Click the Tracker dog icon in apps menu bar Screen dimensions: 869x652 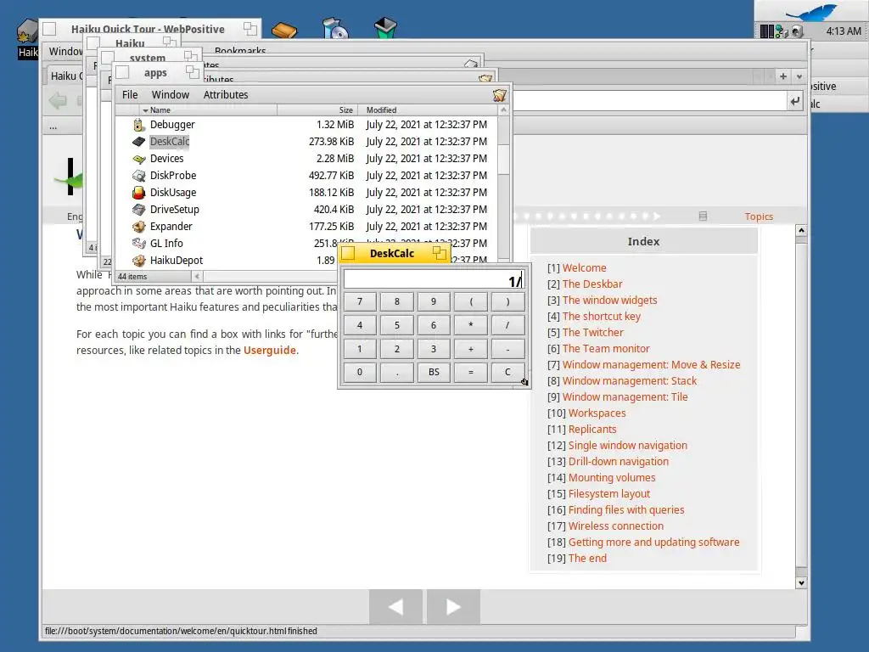pos(499,95)
